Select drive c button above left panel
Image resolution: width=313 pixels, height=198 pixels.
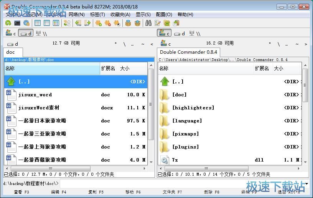[x=11, y=33]
